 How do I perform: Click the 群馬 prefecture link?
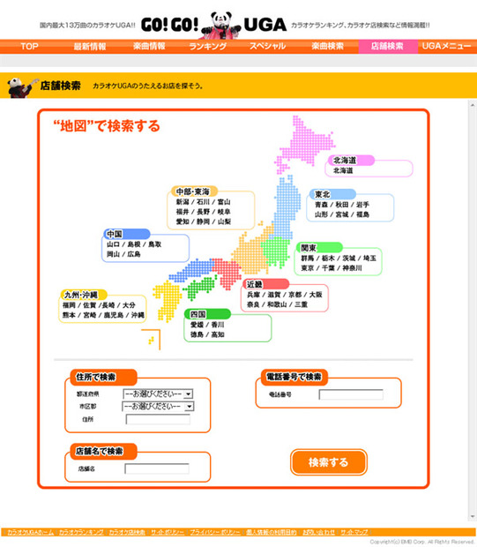tap(308, 259)
